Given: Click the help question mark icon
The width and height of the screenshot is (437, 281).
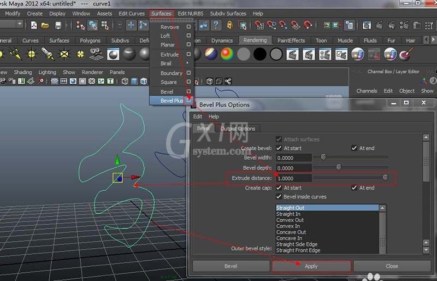Looking at the screenshot, I should [216, 25].
